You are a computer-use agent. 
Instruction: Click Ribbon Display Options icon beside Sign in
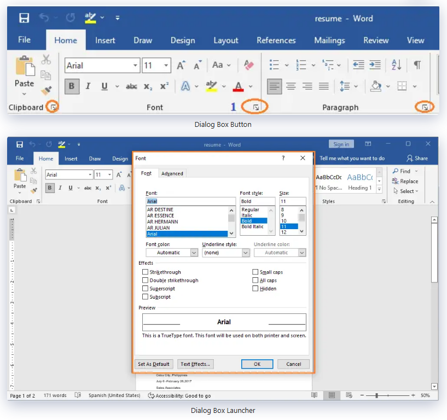[x=368, y=144]
